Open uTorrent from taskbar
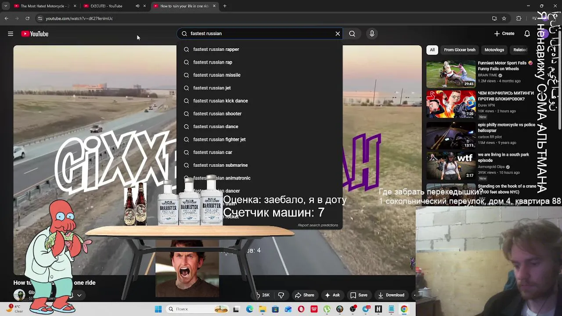 [327, 309]
